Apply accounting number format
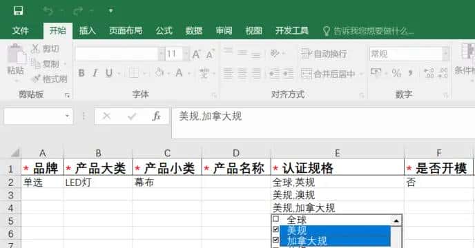The width and height of the screenshot is (475, 248). [376, 72]
